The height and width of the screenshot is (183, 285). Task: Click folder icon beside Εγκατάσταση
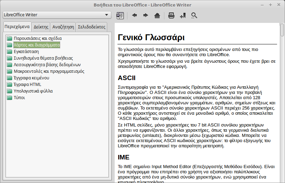click(x=10, y=51)
